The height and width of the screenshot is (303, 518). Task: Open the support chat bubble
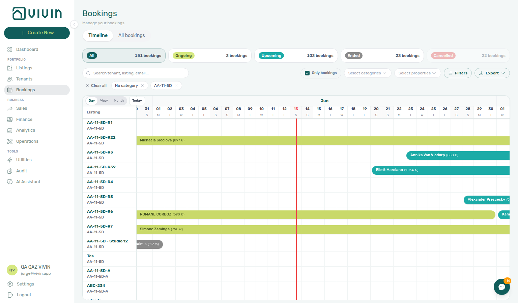coord(502,287)
